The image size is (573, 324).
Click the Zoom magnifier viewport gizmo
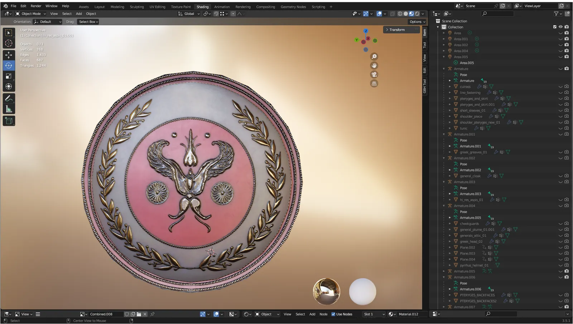tap(374, 57)
